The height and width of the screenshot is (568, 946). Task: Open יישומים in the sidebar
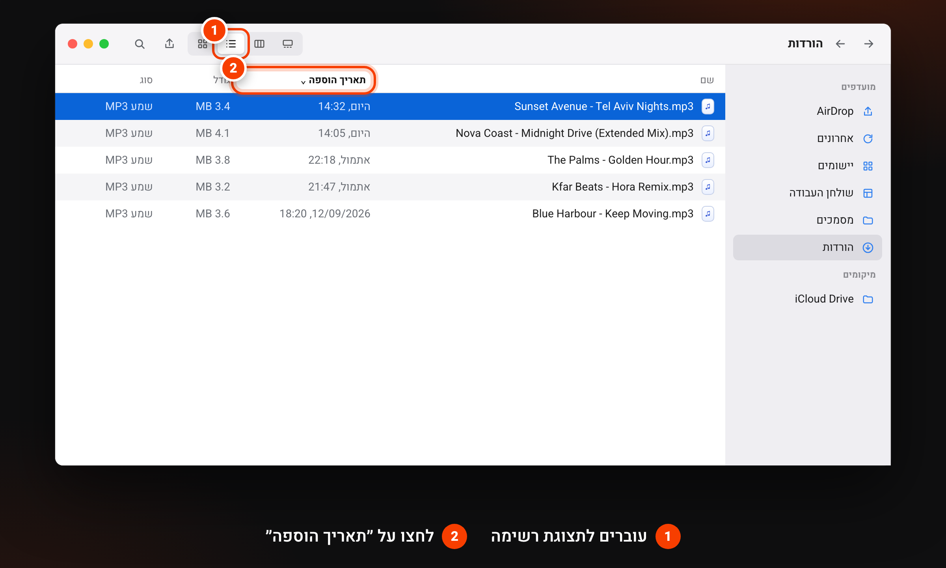(807, 166)
